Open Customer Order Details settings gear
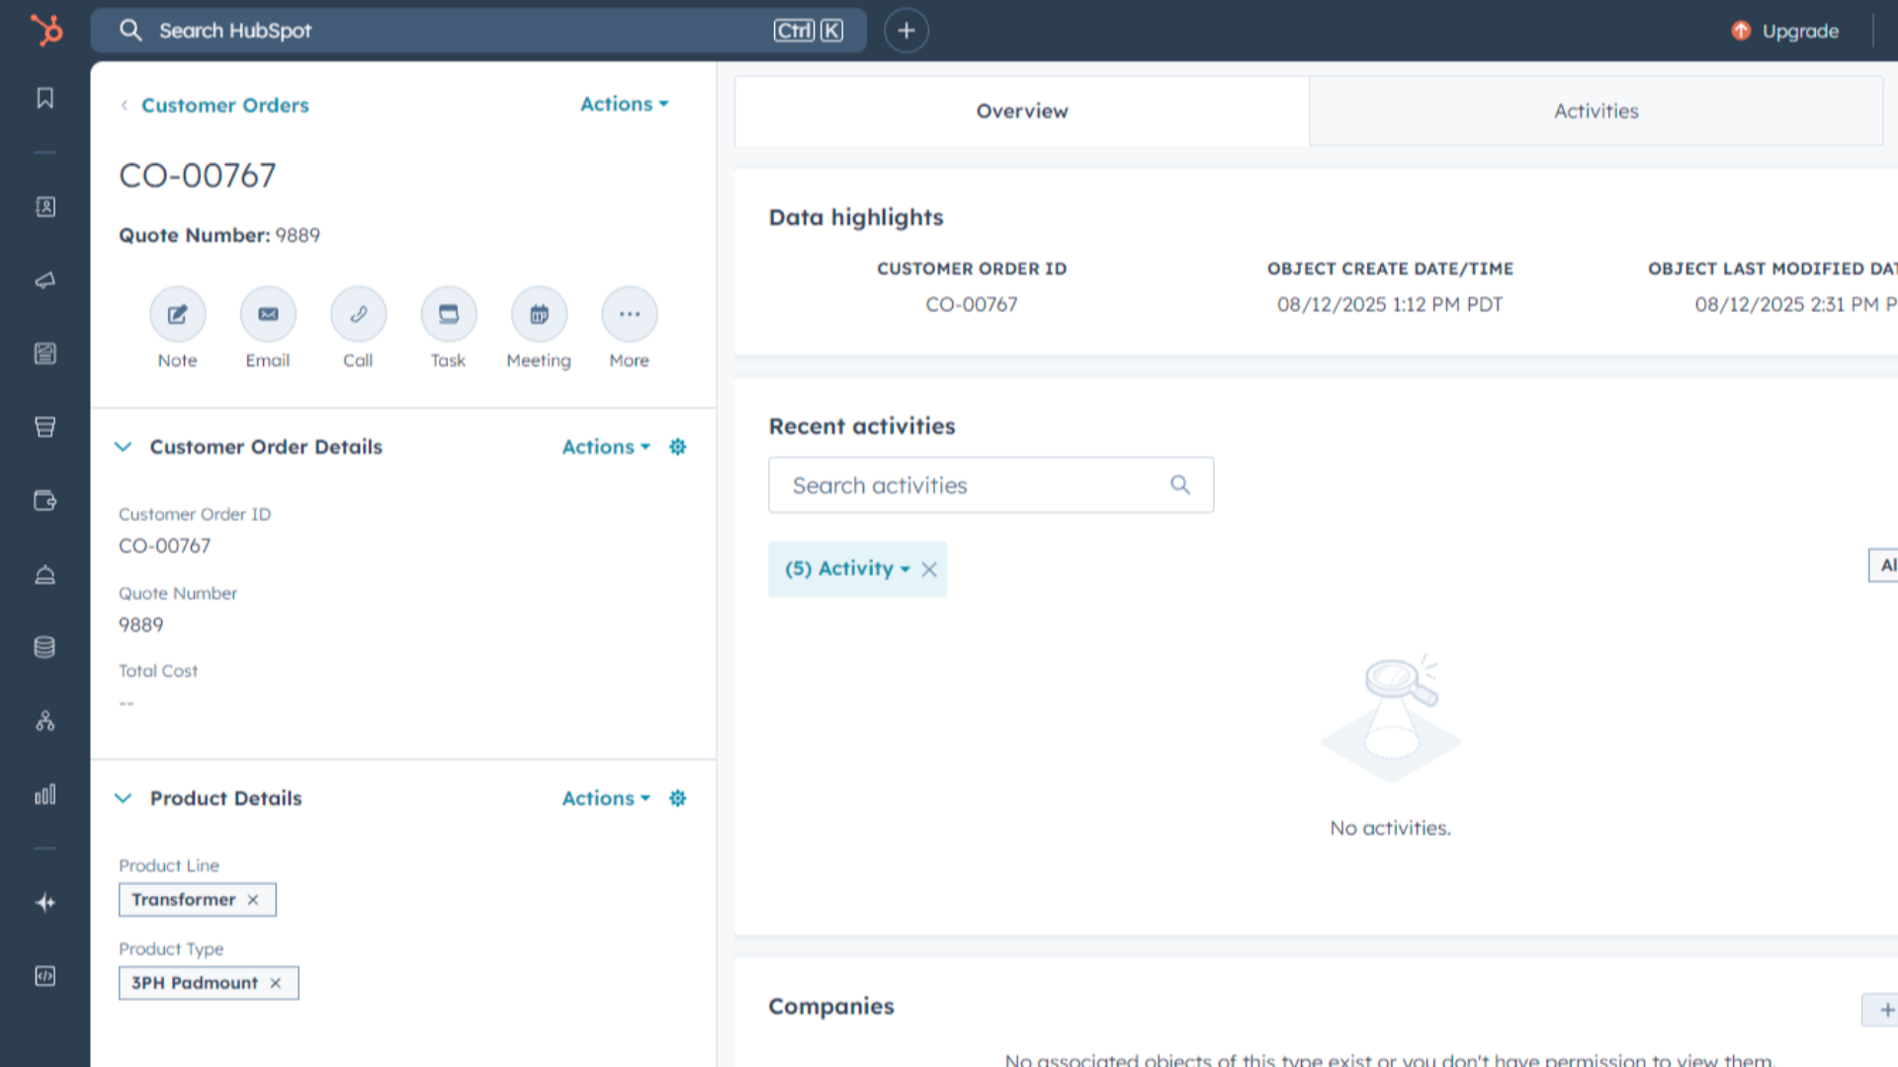This screenshot has height=1067, width=1898. coord(677,447)
